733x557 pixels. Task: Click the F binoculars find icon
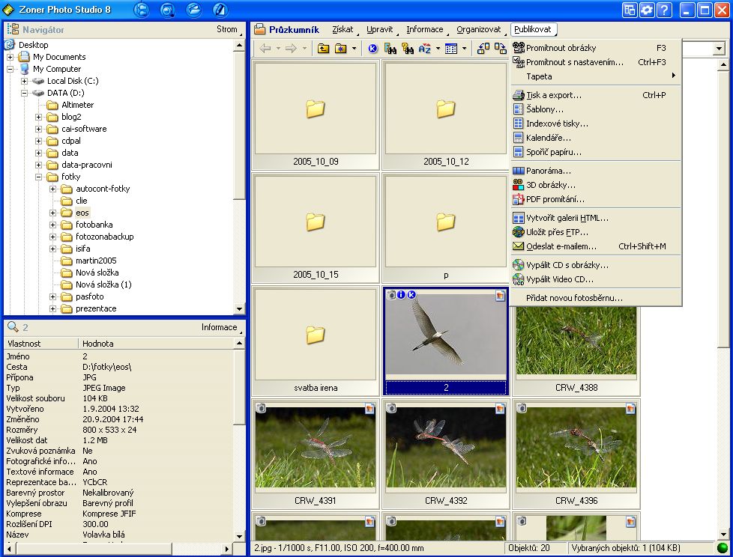390,48
